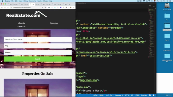
Task: Open Notification Center list icon
Action: pyautogui.click(x=170, y=1)
